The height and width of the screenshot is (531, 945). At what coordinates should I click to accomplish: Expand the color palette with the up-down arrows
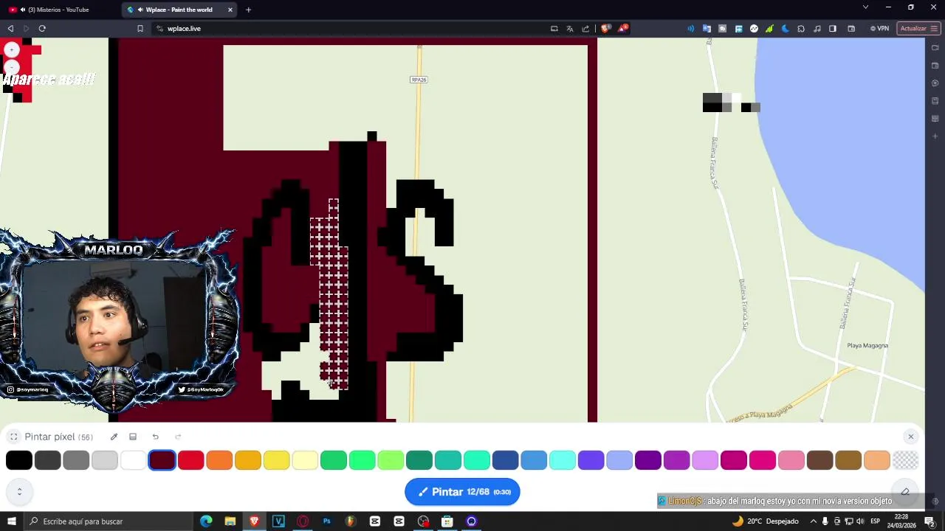point(19,492)
